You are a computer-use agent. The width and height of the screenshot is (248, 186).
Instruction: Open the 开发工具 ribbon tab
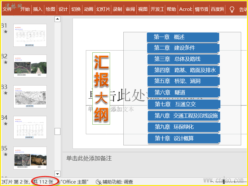click(157, 9)
